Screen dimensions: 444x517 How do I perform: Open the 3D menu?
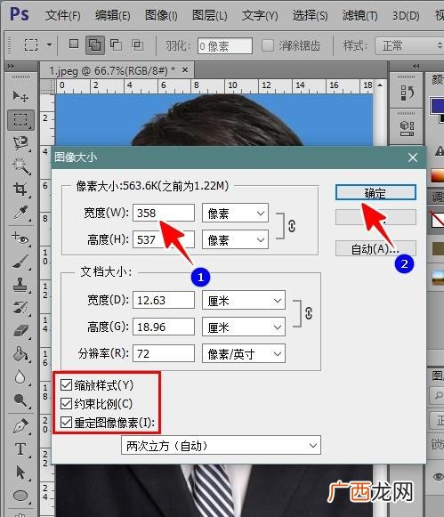pyautogui.click(x=406, y=15)
